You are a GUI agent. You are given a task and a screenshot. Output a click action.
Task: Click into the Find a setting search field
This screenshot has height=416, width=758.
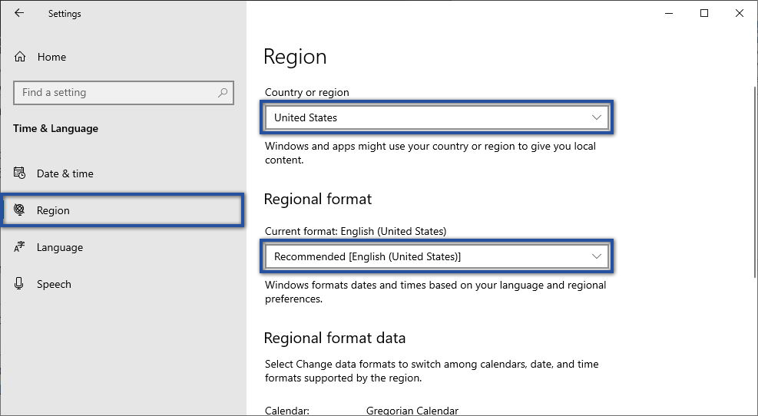tap(115, 93)
